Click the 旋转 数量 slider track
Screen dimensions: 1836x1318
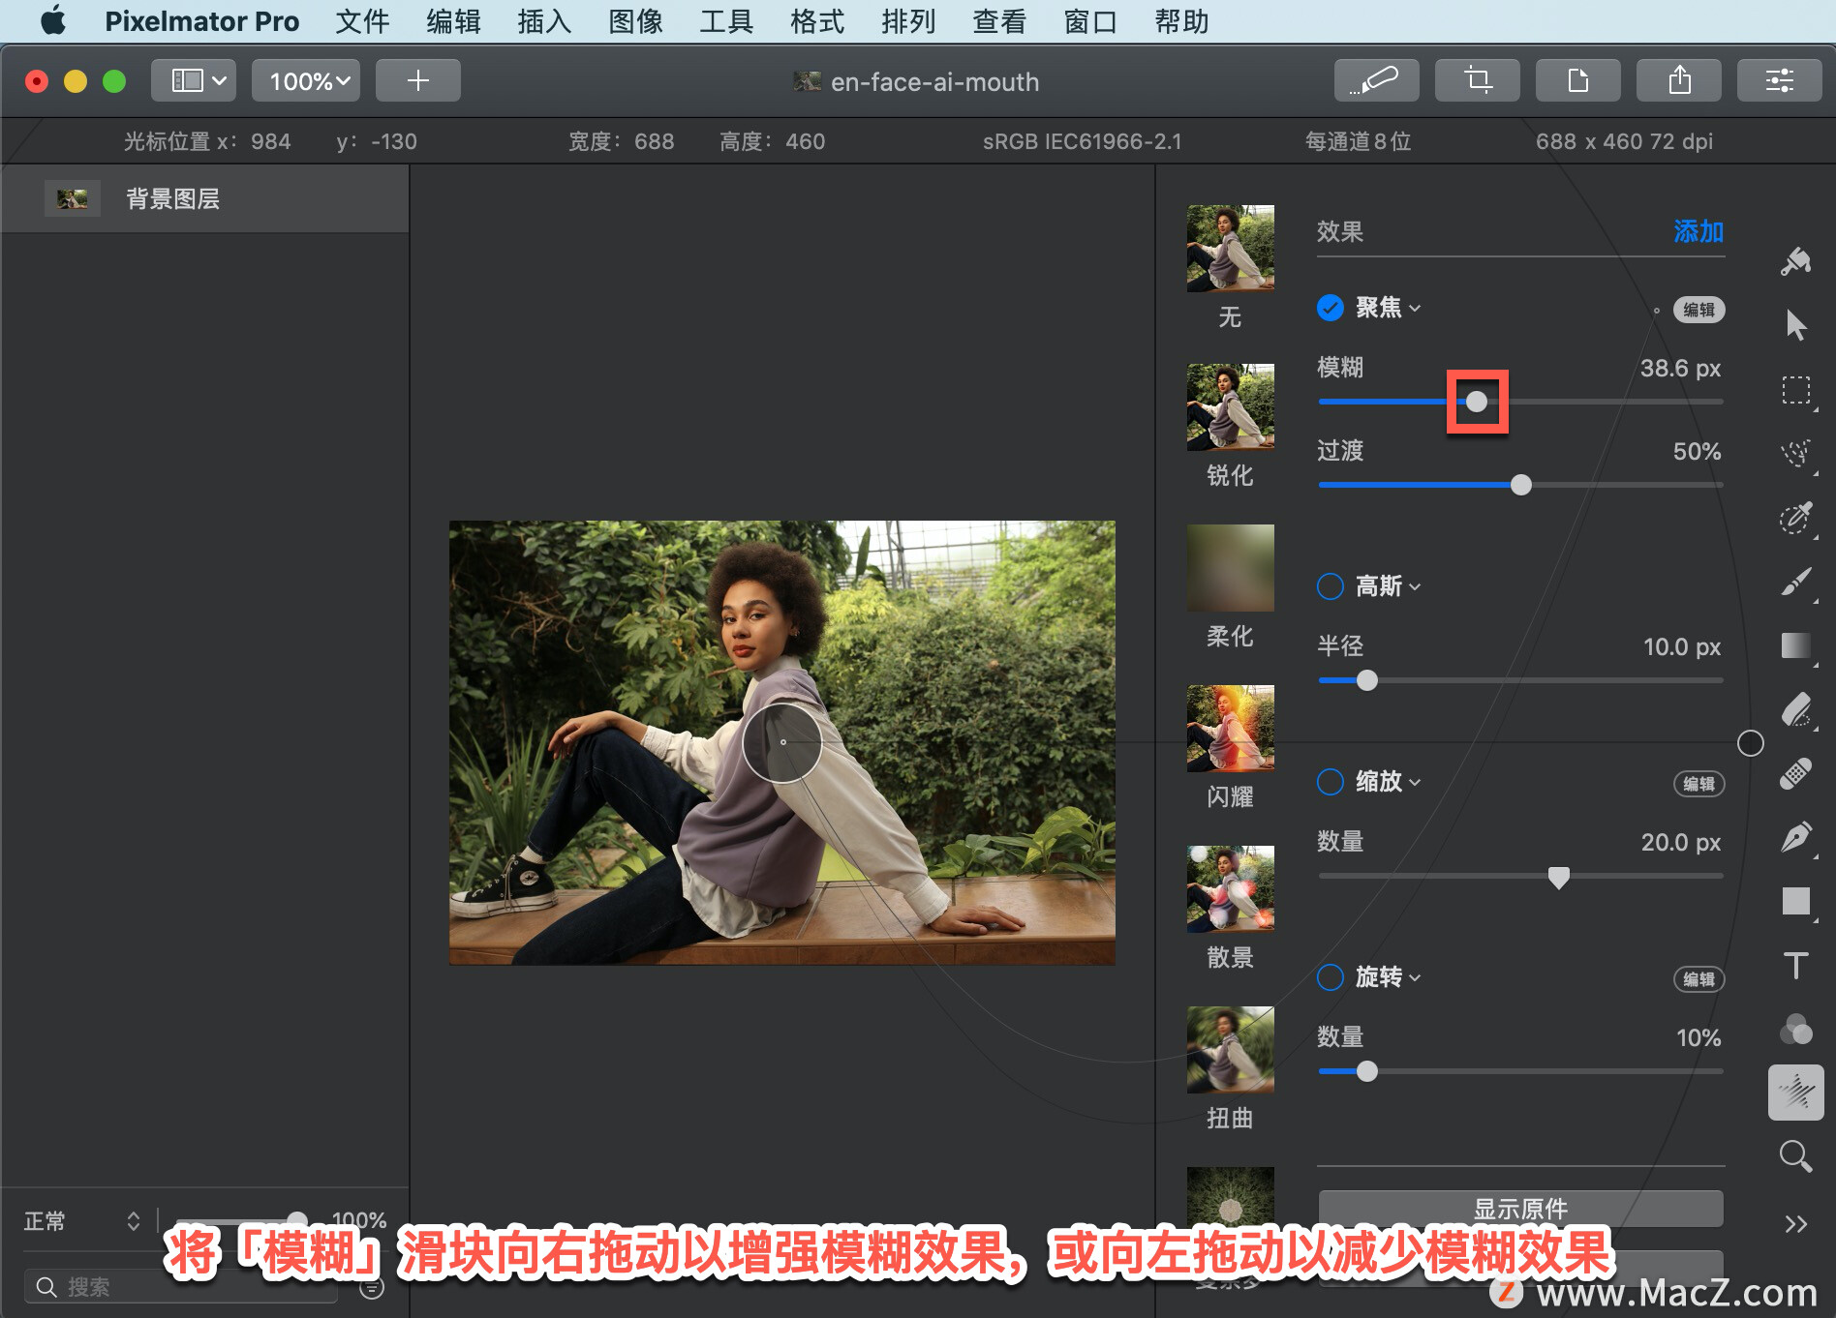click(1520, 1071)
